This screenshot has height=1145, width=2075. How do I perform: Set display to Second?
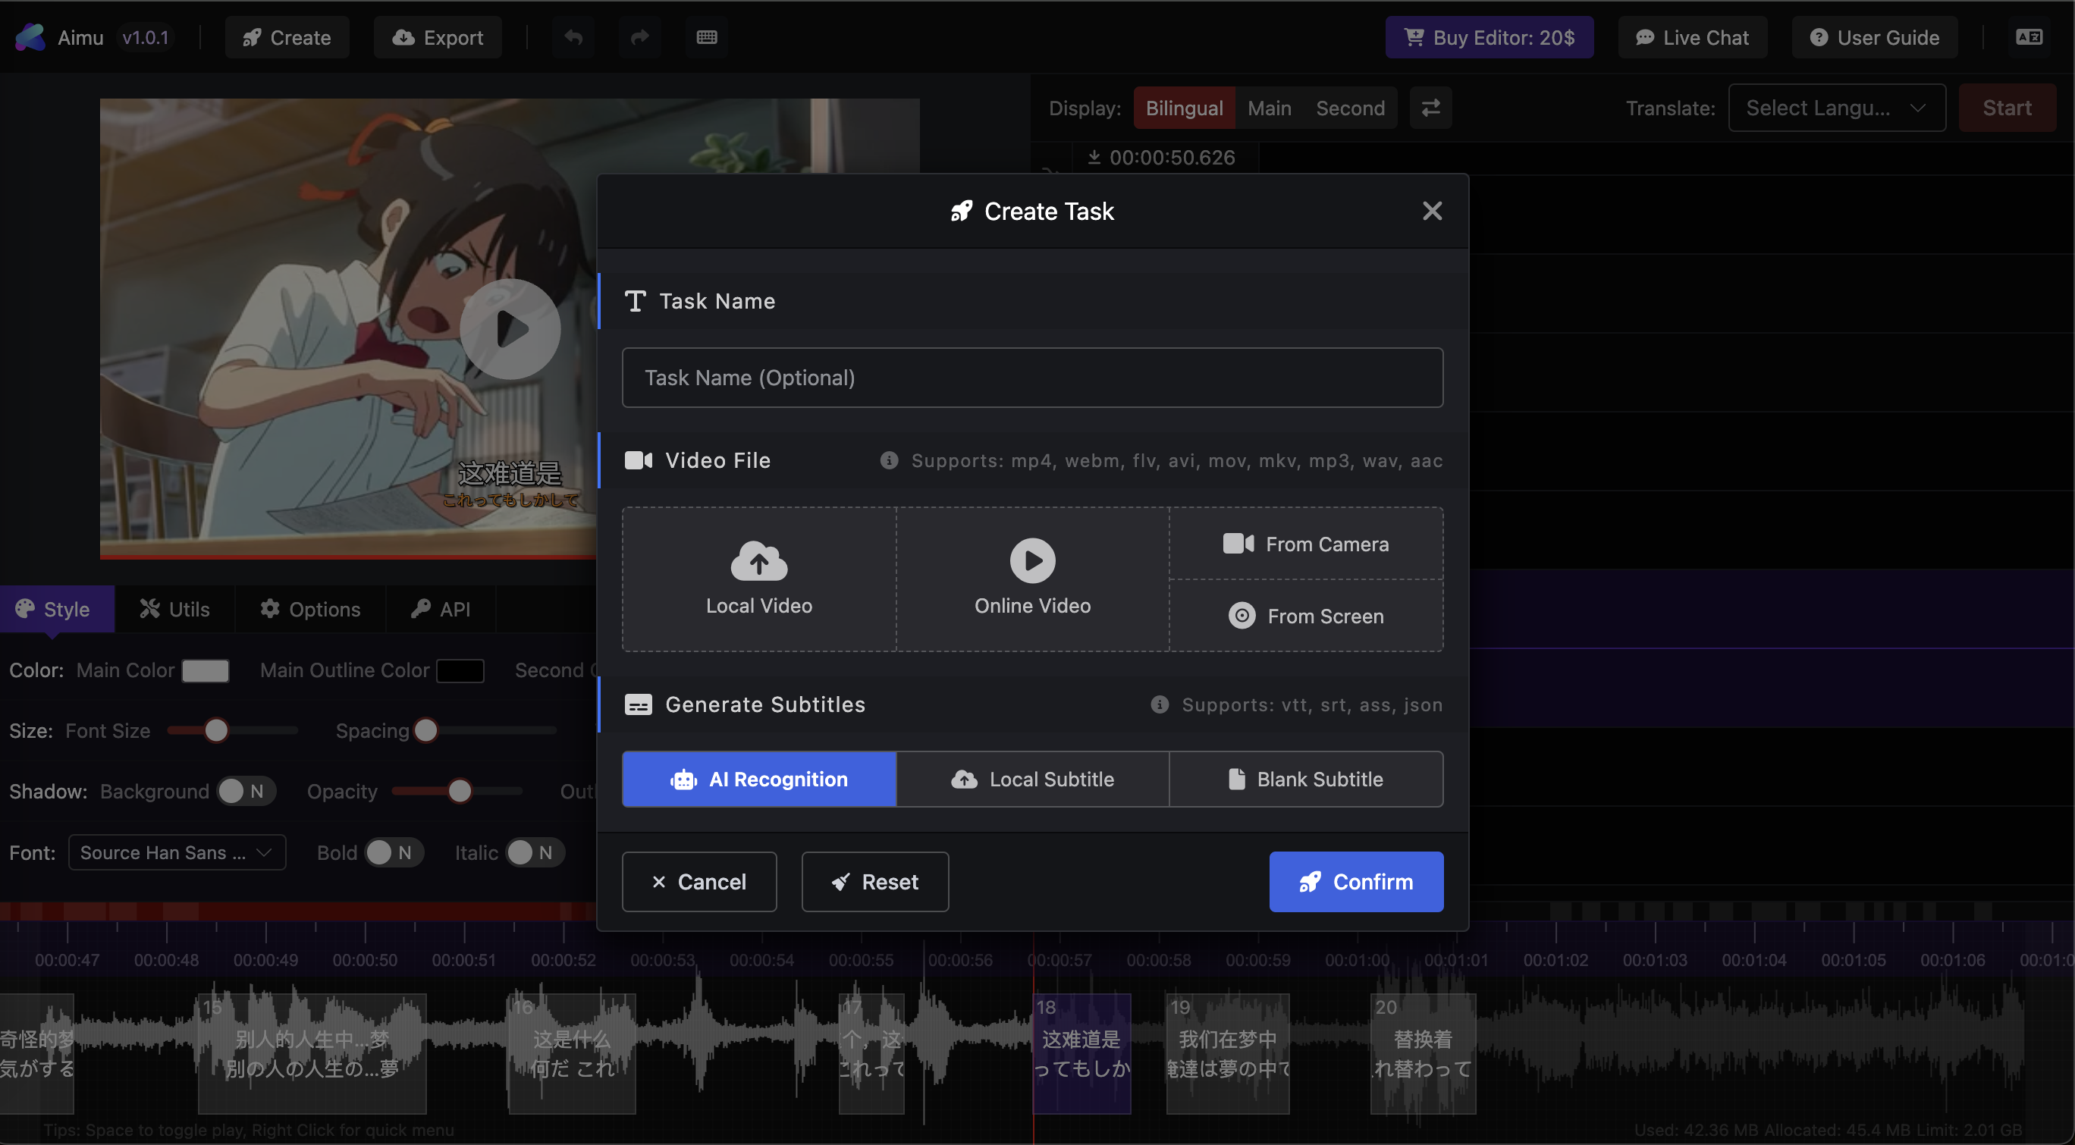pyautogui.click(x=1350, y=108)
